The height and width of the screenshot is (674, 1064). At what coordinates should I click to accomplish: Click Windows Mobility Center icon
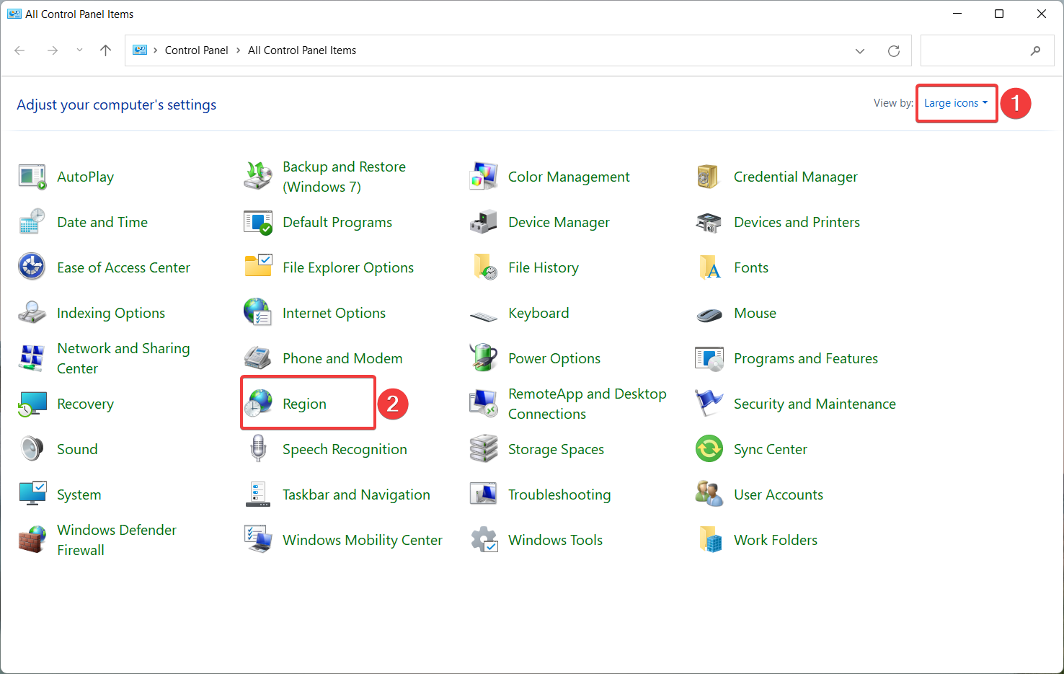pos(258,540)
